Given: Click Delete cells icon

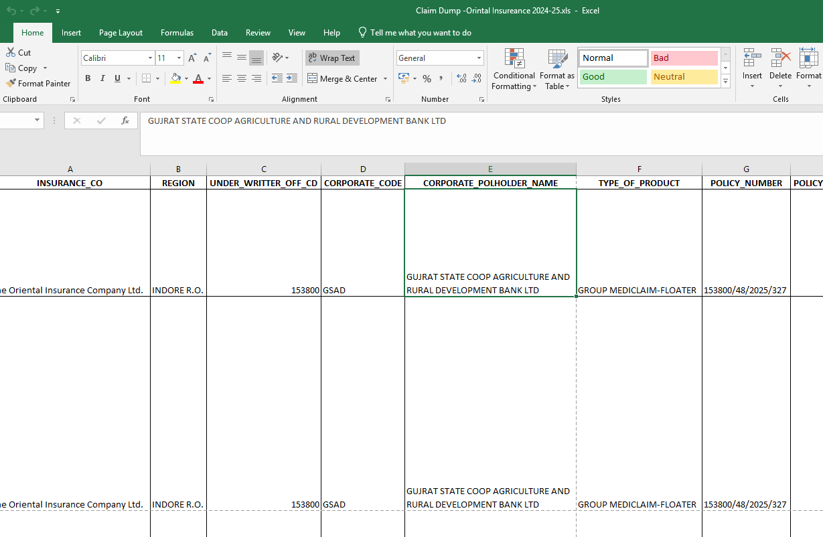Looking at the screenshot, I should pyautogui.click(x=781, y=58).
